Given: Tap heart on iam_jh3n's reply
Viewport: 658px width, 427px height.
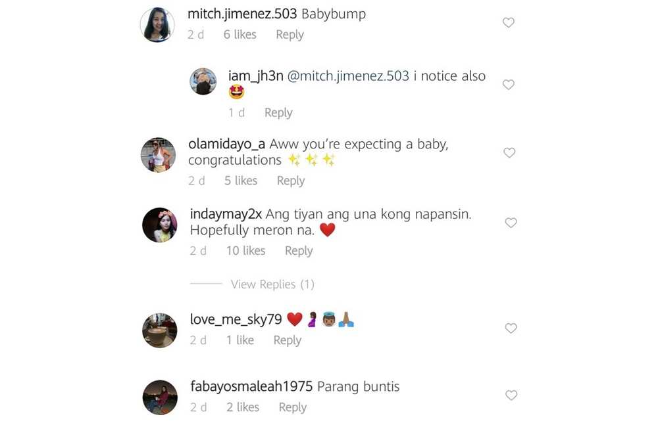Looking at the screenshot, I should click(x=508, y=85).
